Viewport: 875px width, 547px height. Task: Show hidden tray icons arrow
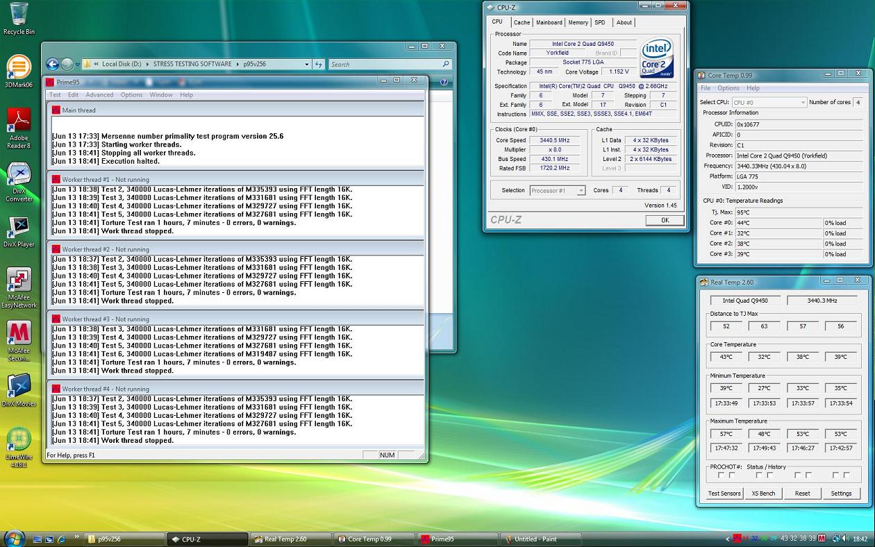pyautogui.click(x=728, y=539)
